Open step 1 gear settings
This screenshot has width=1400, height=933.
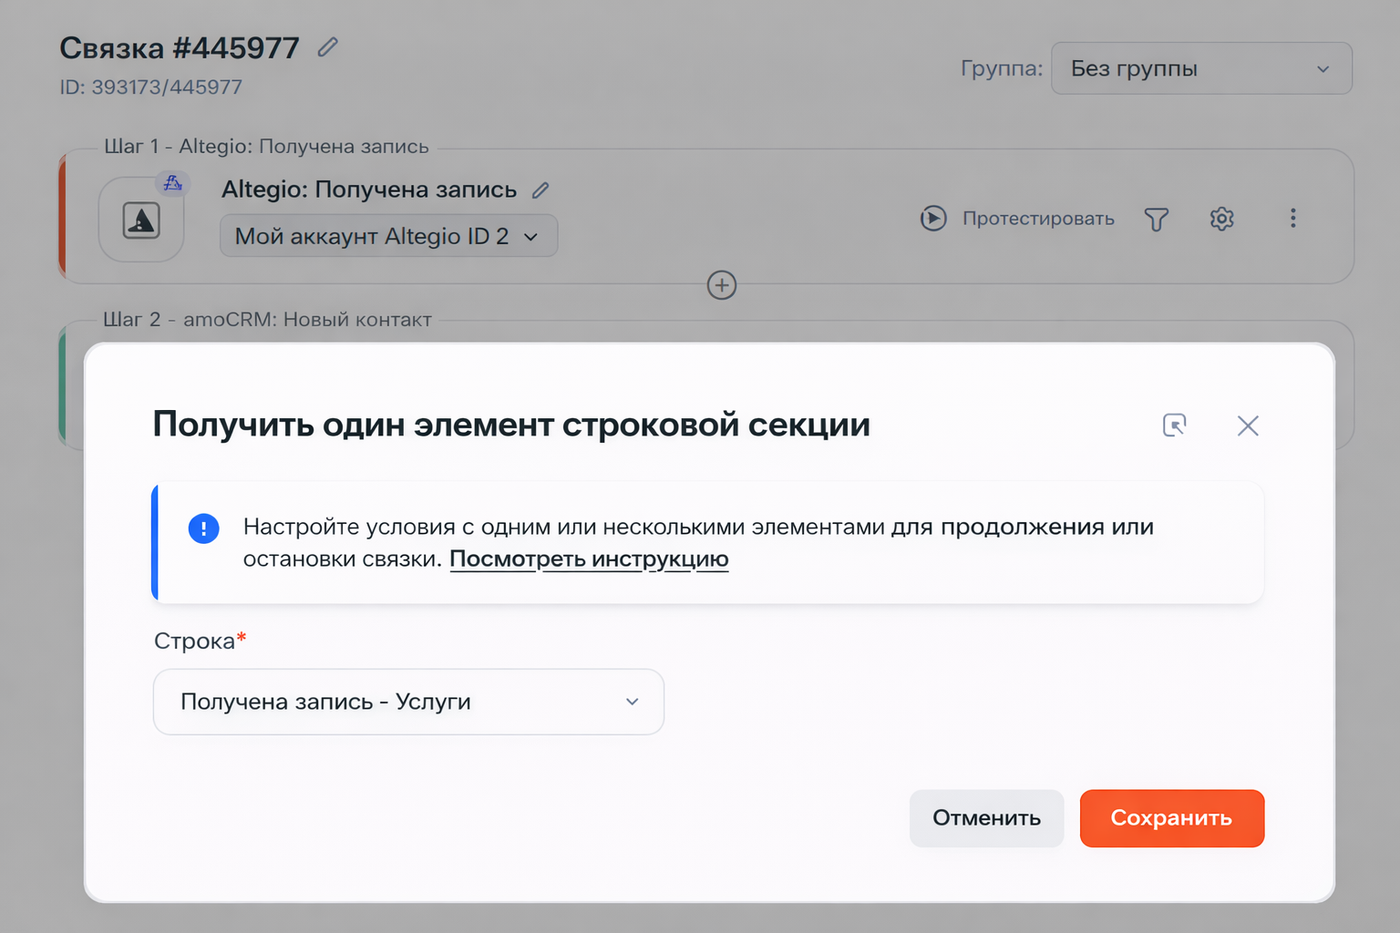point(1221,219)
